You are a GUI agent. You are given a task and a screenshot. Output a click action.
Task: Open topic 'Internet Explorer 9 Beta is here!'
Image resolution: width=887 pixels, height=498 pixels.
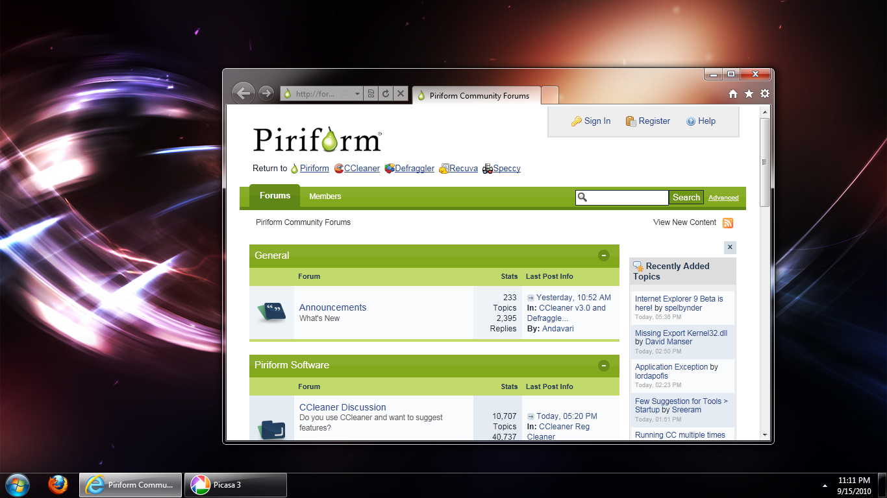(x=679, y=303)
